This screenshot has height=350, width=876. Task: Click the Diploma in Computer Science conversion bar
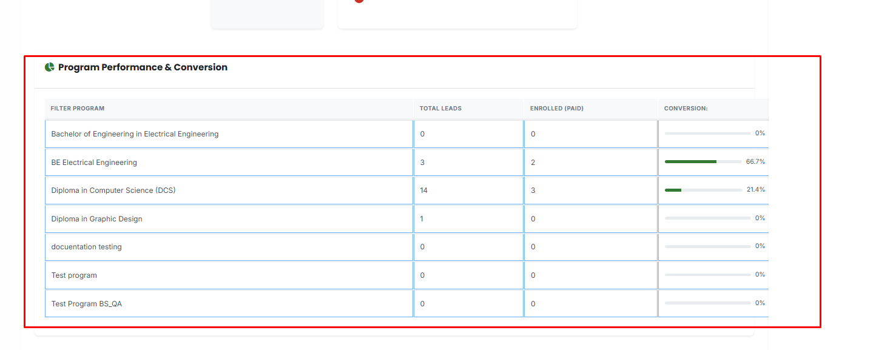704,190
